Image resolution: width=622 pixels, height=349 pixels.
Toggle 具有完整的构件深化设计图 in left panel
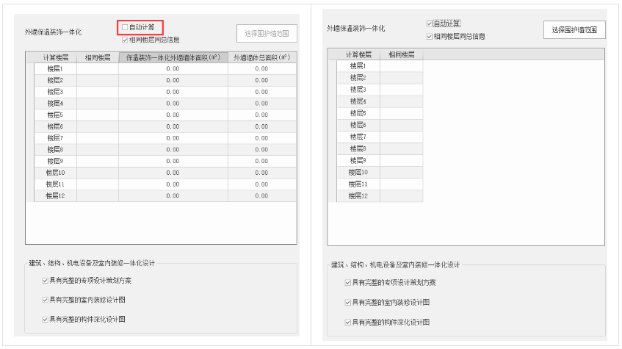[x=46, y=319]
